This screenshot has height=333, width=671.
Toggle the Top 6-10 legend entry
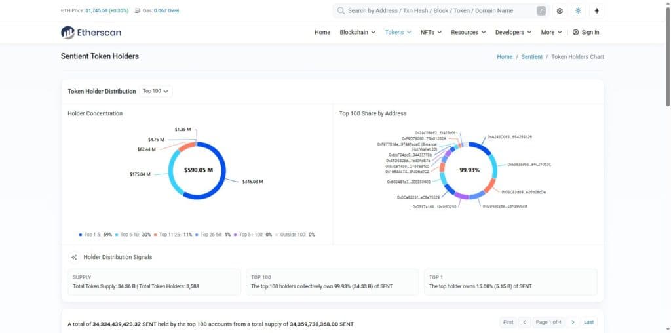click(x=132, y=235)
